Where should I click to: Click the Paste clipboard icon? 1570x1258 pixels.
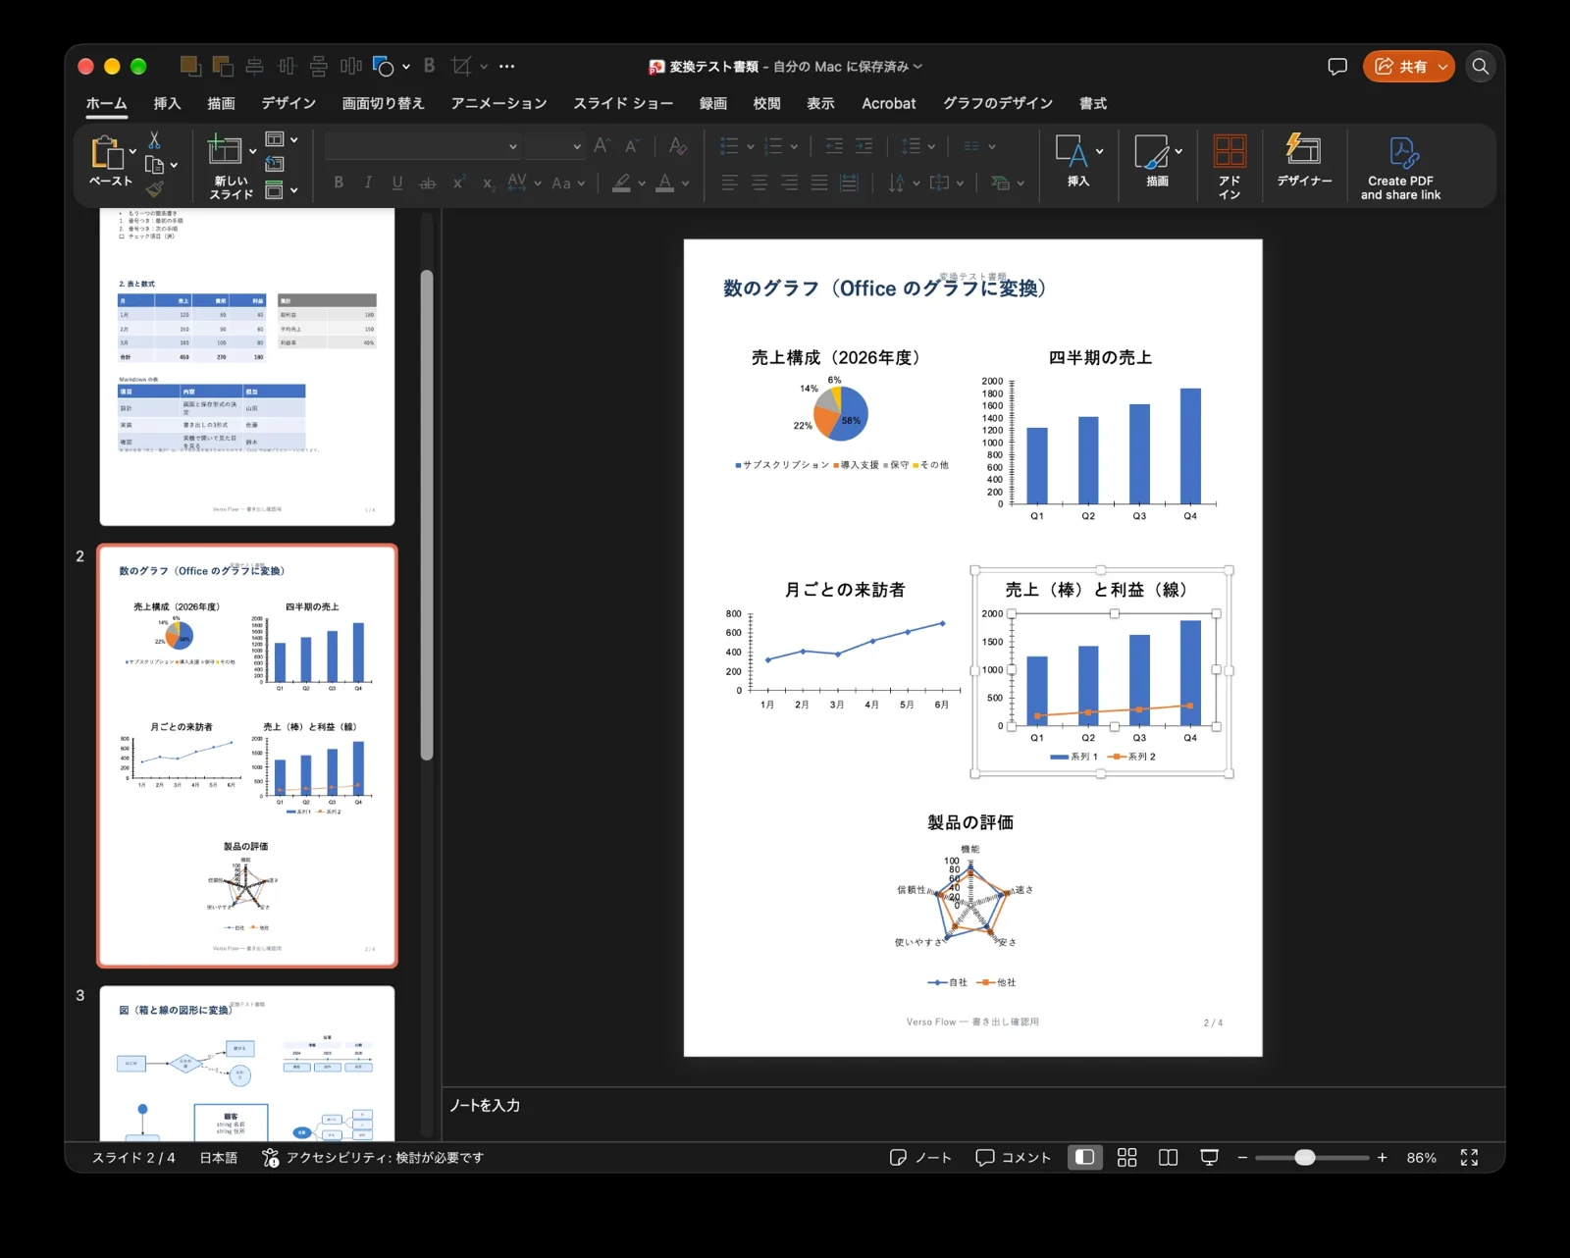tap(106, 153)
